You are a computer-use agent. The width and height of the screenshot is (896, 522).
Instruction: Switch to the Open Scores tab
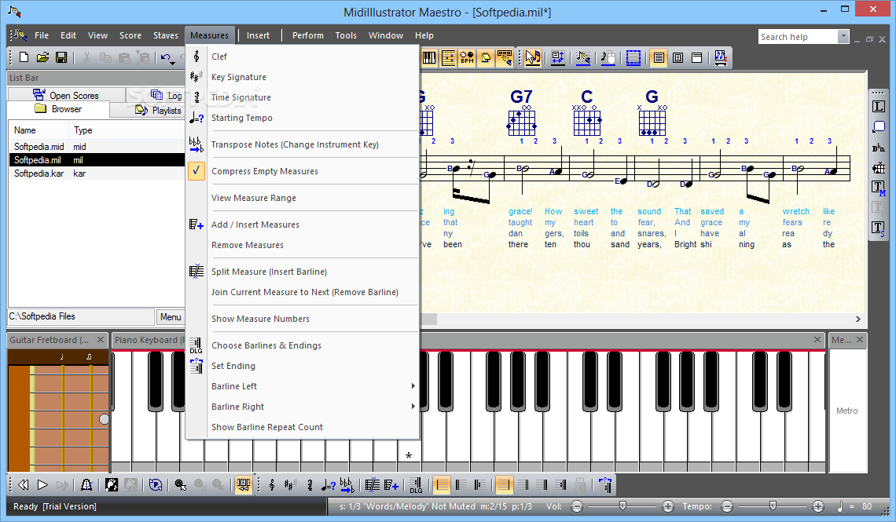coord(66,95)
